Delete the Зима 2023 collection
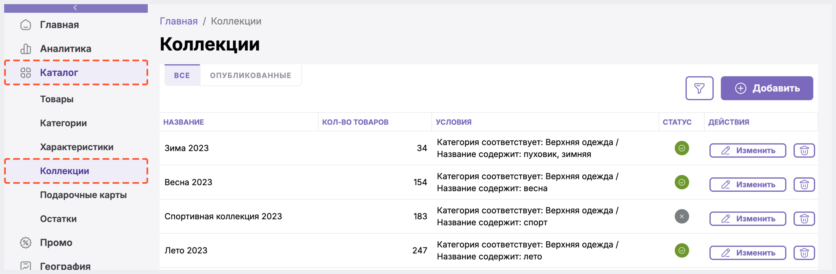 pyautogui.click(x=804, y=150)
